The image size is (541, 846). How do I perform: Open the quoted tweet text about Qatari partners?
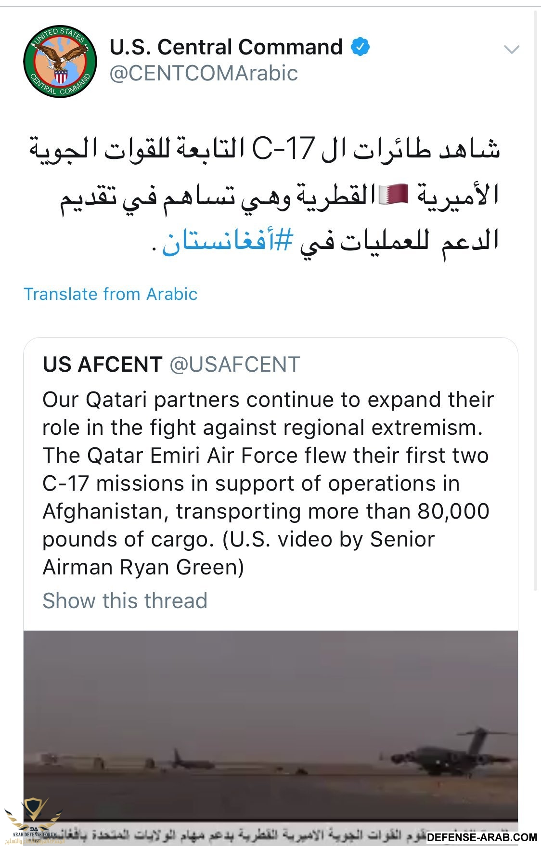coord(268,483)
